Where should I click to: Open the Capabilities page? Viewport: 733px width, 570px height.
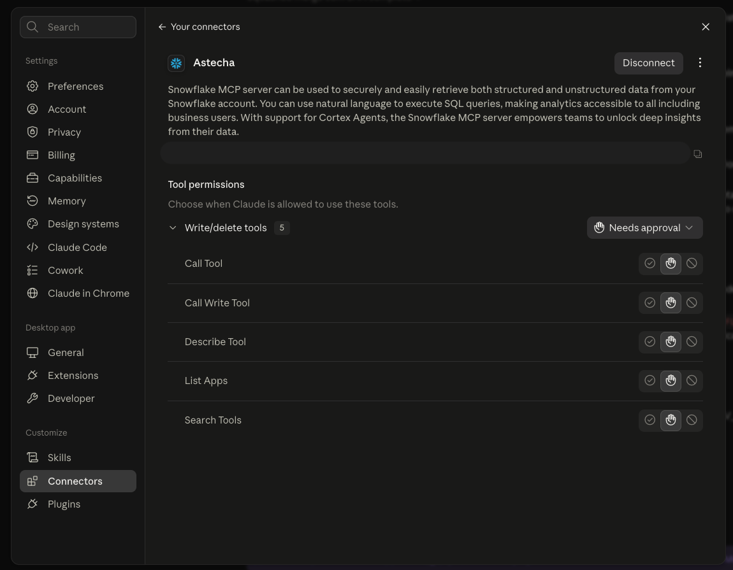tap(78, 178)
